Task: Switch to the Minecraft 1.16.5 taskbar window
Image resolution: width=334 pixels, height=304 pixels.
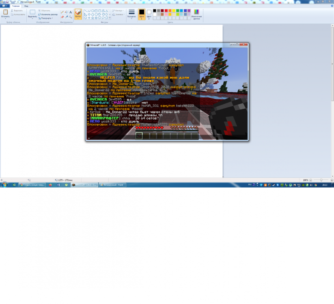Action: (84, 185)
